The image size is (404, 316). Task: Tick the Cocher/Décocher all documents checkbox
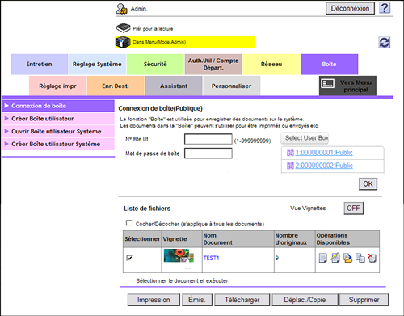pos(129,223)
